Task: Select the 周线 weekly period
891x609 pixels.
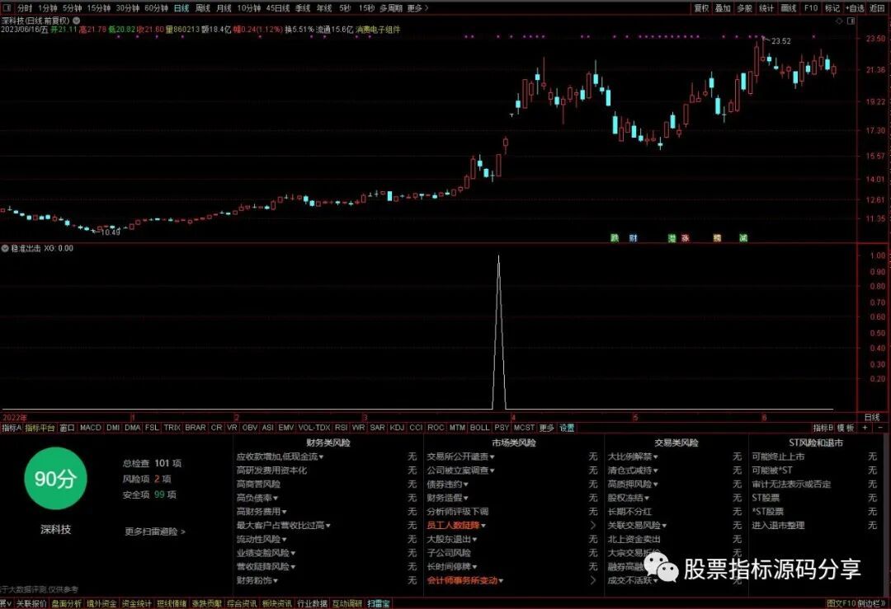Action: pyautogui.click(x=203, y=8)
